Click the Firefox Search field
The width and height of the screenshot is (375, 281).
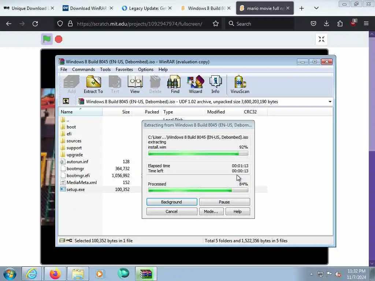coord(260,24)
